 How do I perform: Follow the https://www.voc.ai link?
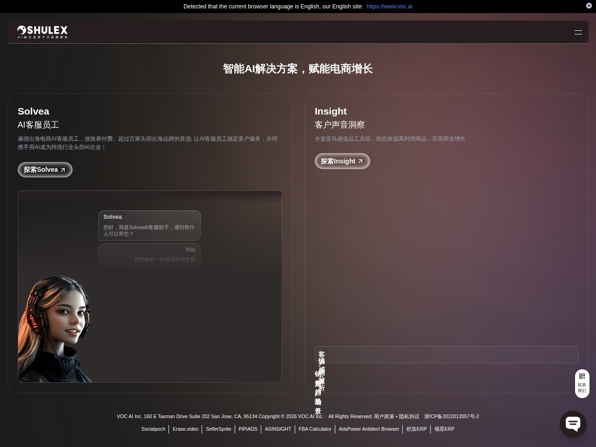point(389,7)
